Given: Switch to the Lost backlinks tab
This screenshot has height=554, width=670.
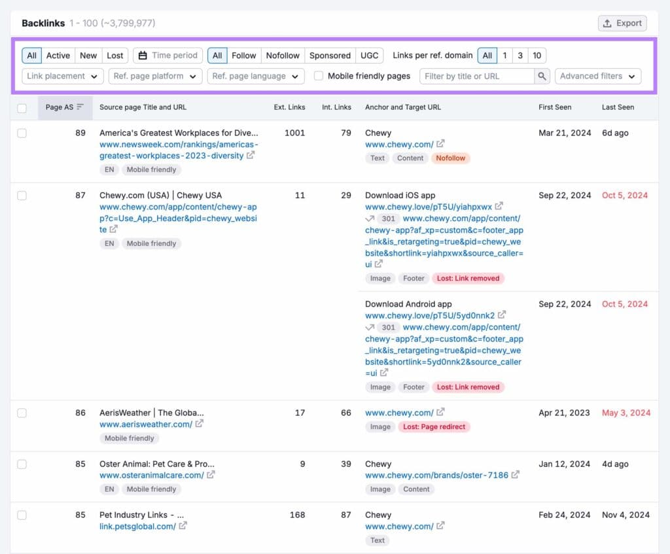Looking at the screenshot, I should coord(115,56).
